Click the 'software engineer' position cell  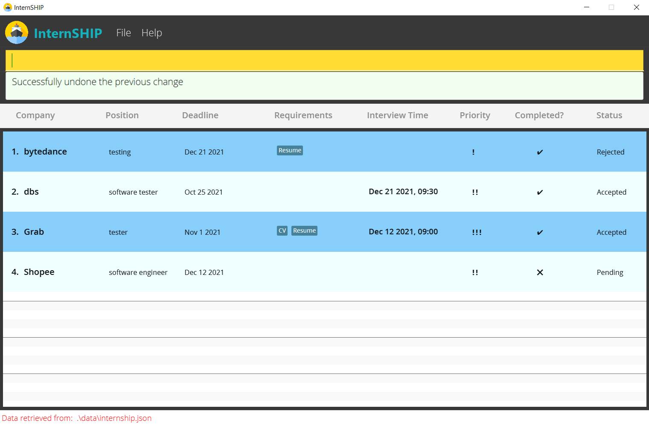pyautogui.click(x=138, y=272)
